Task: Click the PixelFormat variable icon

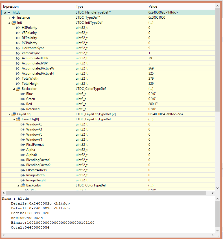Action: tap(23, 145)
